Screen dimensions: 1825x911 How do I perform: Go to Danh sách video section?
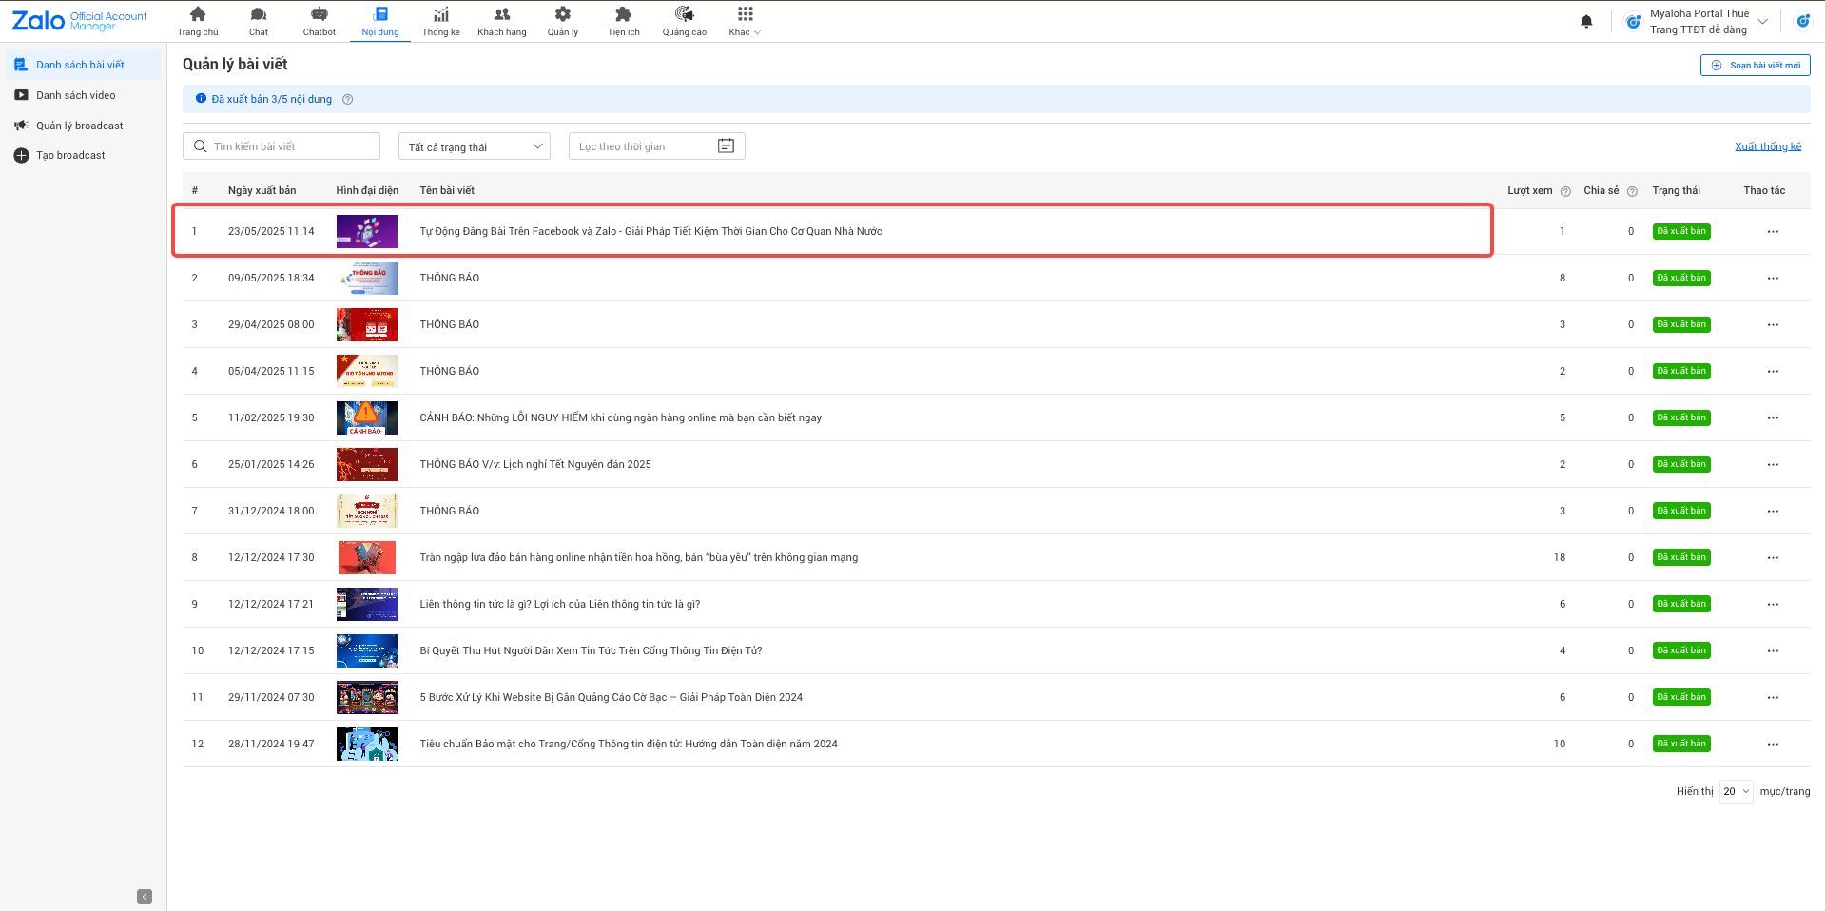pyautogui.click(x=75, y=95)
